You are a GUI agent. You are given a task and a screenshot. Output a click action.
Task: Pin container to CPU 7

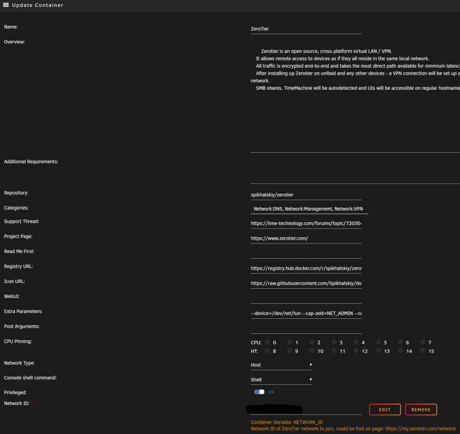click(422, 342)
